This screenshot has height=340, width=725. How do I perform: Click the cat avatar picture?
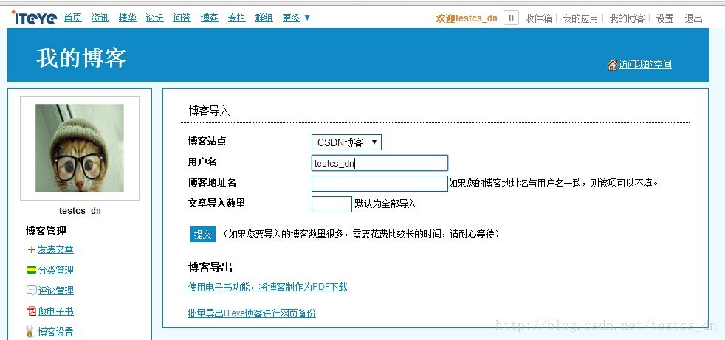pyautogui.click(x=80, y=148)
